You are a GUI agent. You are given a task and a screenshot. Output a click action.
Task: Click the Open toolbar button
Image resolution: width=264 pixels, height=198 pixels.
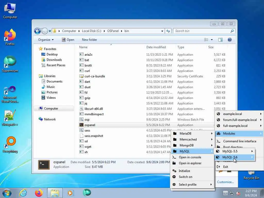68,40
